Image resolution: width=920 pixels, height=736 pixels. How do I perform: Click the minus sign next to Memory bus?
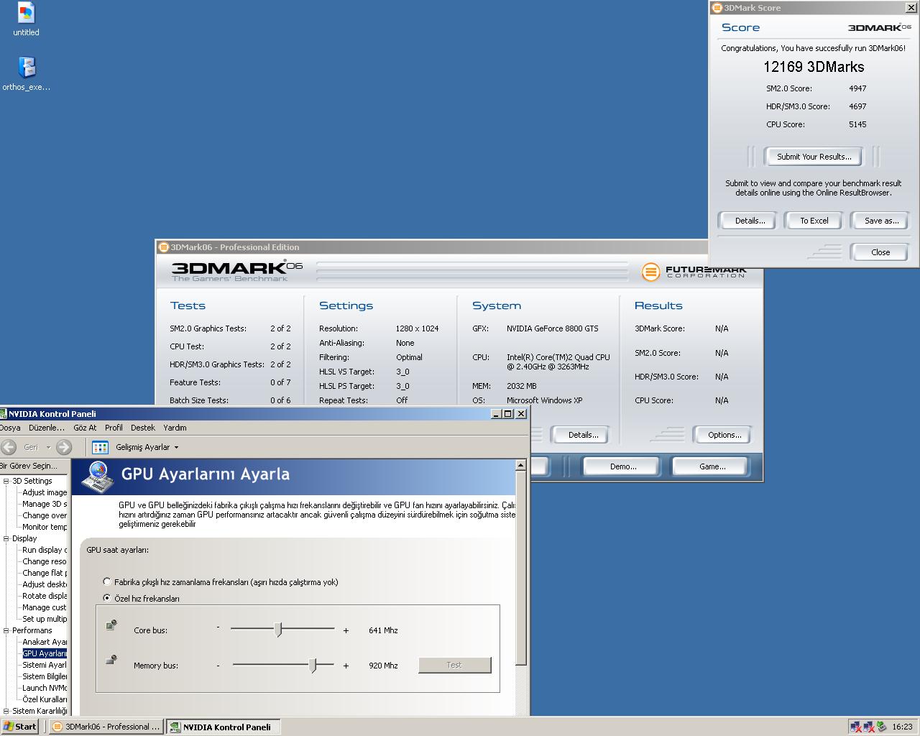point(218,665)
